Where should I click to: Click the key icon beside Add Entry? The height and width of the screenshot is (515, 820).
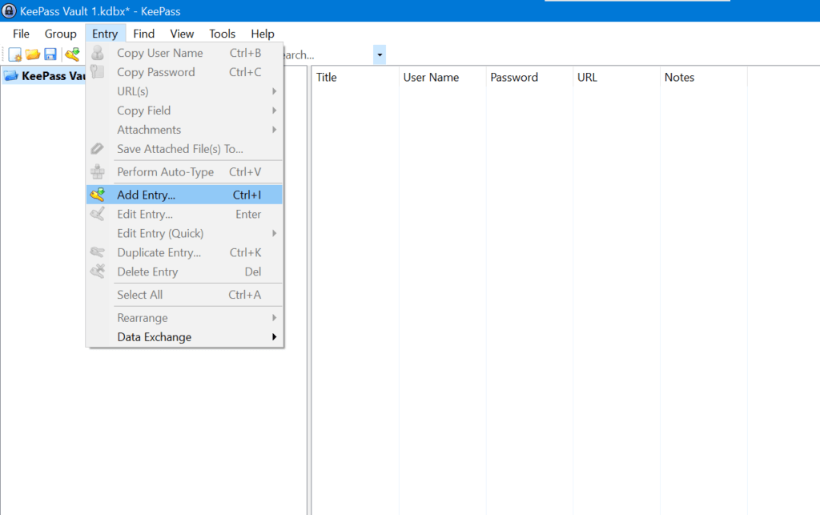(x=97, y=195)
